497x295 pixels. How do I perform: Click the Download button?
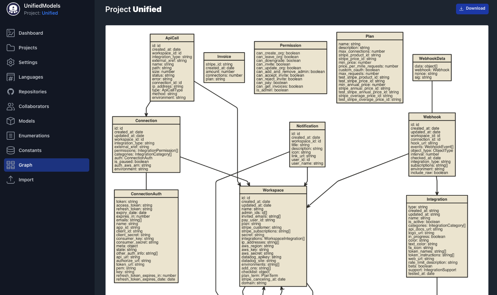(x=472, y=9)
